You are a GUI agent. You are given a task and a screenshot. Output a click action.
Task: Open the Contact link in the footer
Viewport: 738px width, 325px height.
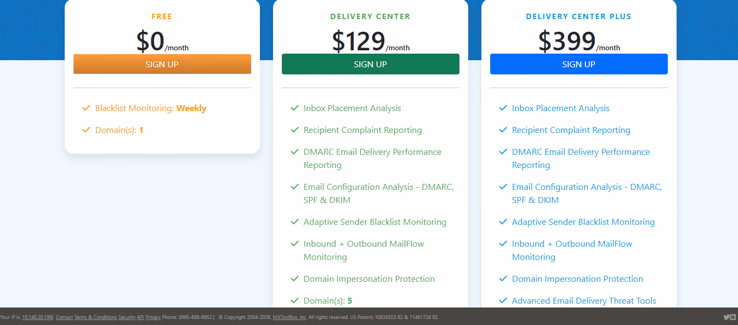[64, 317]
